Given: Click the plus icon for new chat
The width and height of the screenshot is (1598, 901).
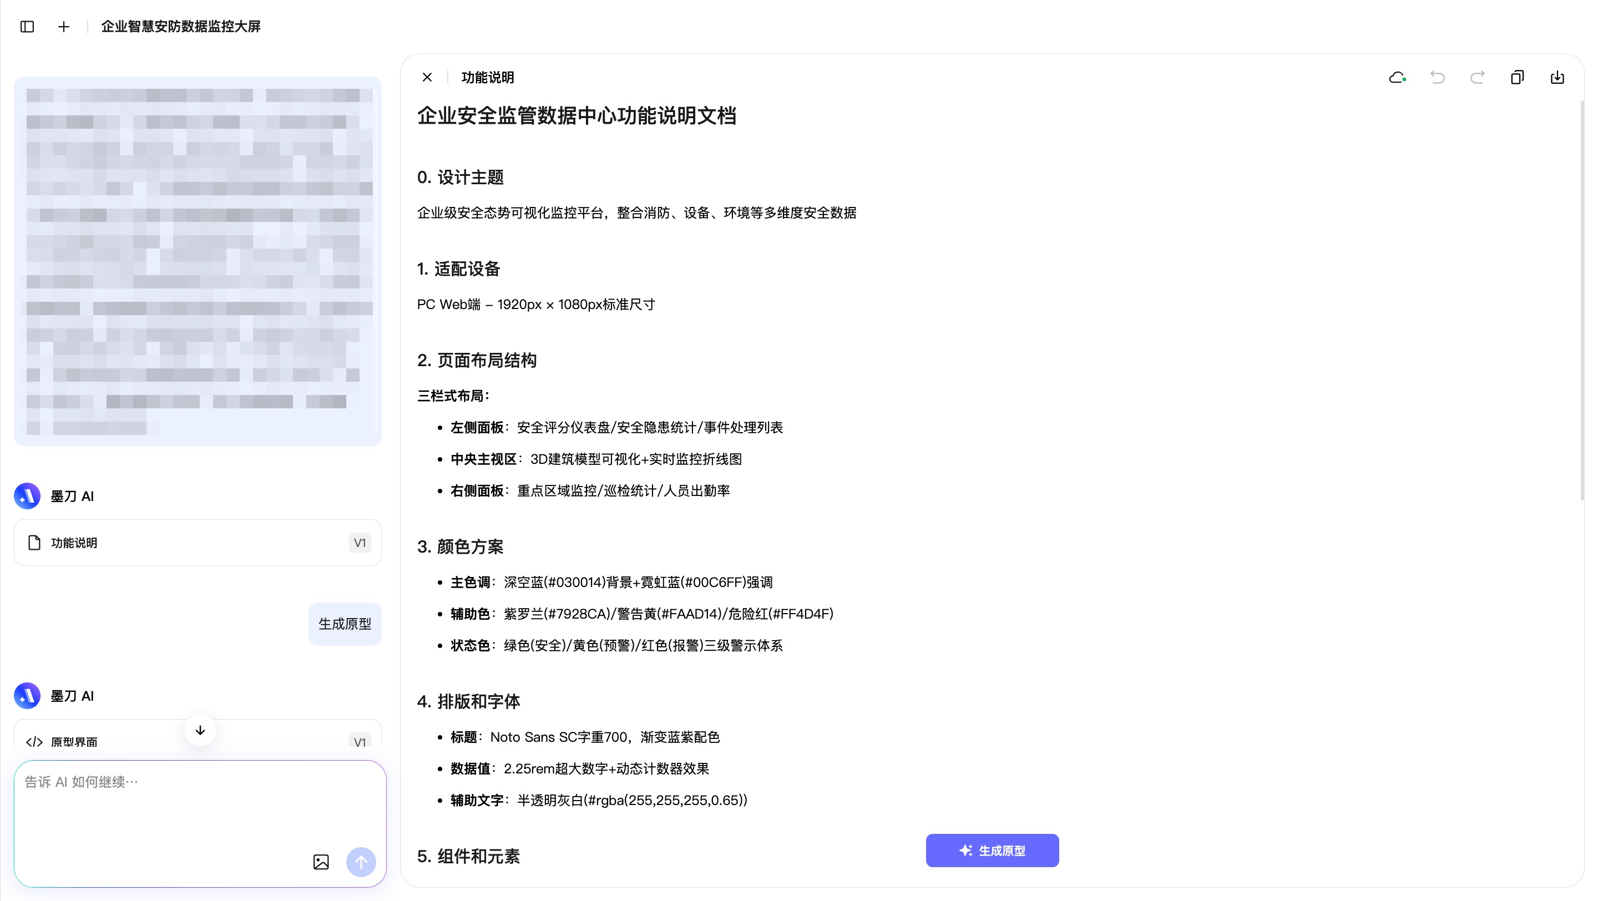Looking at the screenshot, I should pos(63,27).
